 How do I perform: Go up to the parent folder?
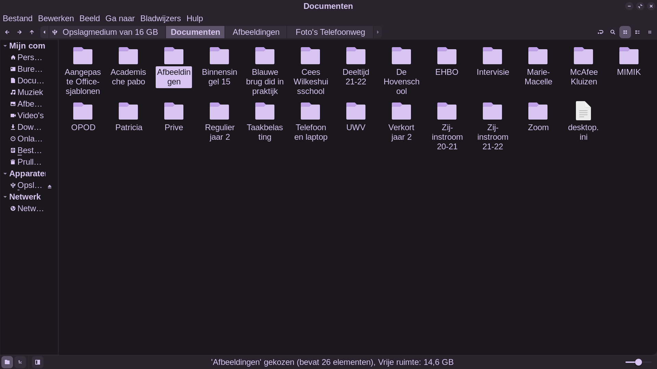32,32
